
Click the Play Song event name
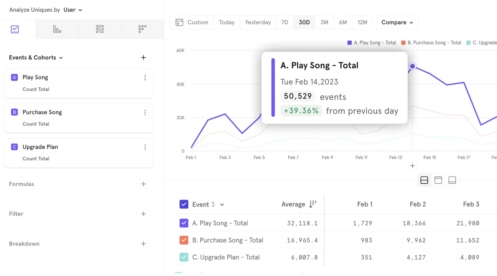(x=35, y=77)
